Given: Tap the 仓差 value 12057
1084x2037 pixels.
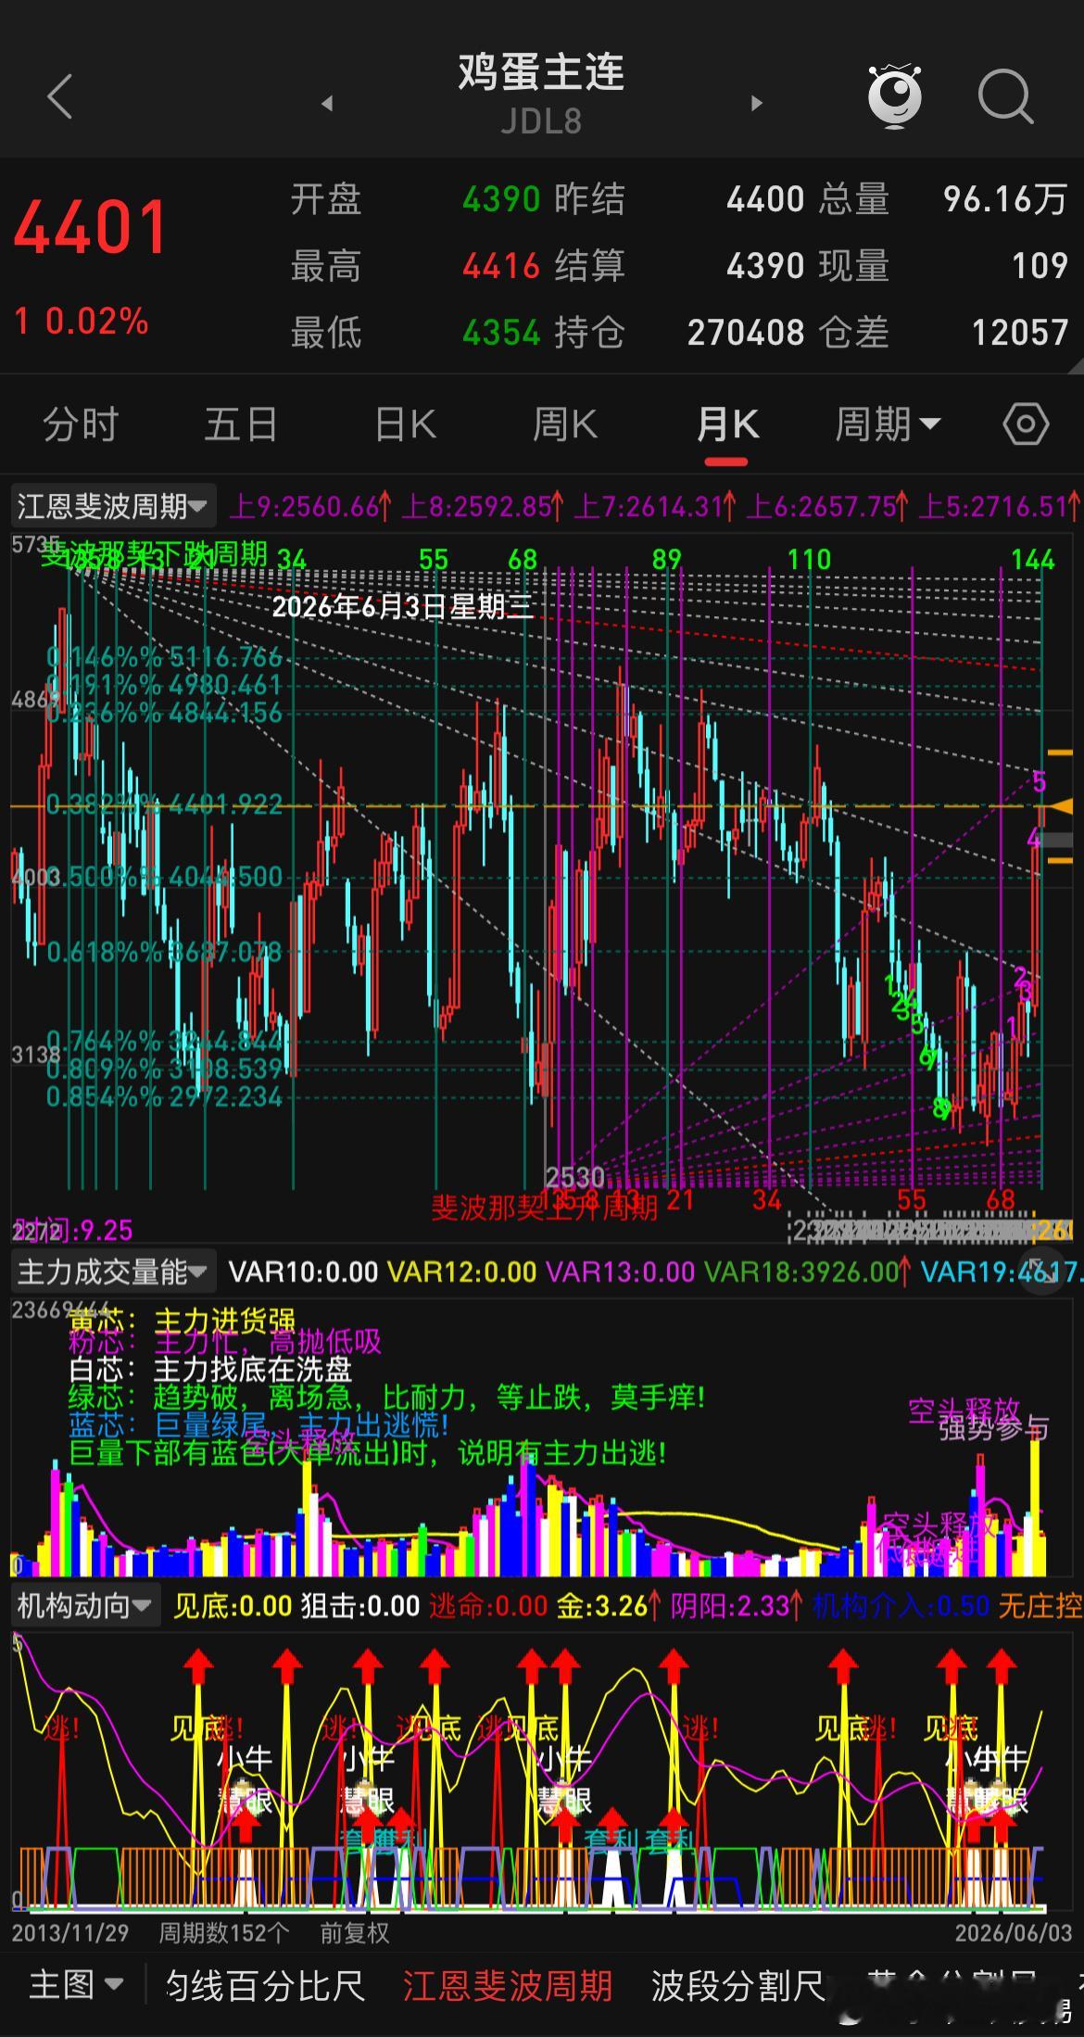Looking at the screenshot, I should (1020, 332).
